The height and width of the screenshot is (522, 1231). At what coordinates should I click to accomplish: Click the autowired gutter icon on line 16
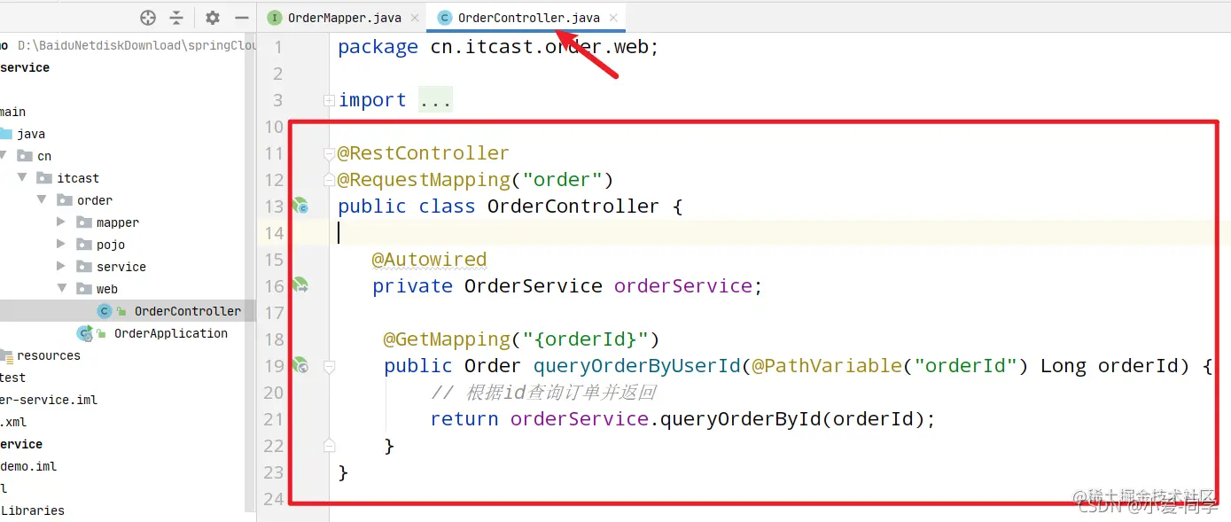click(x=300, y=285)
